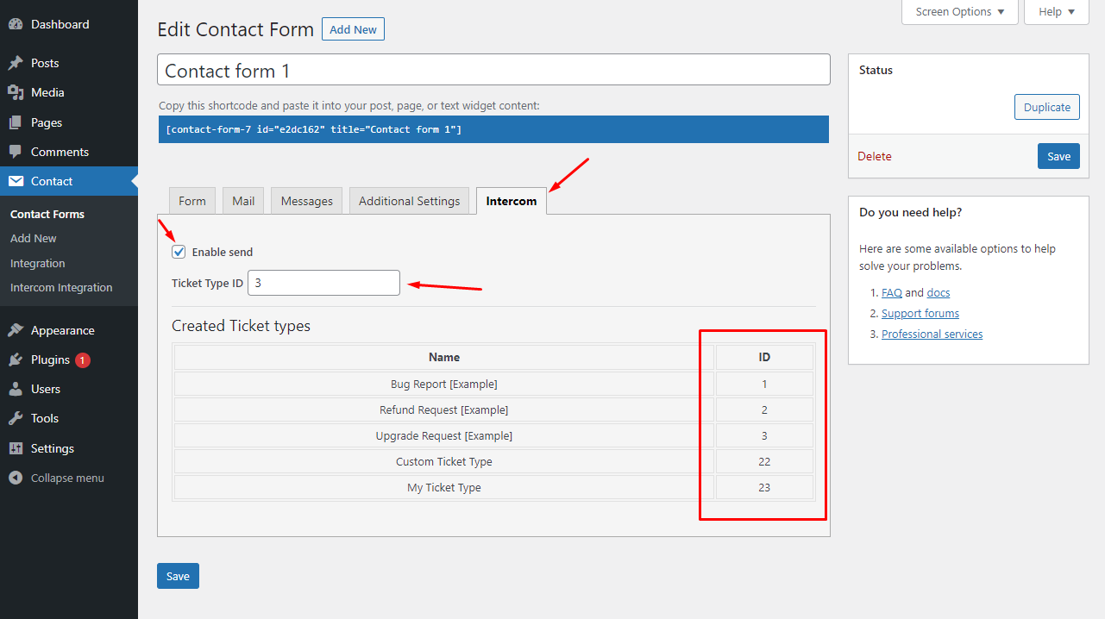Open Contact Forms submenu item

pos(47,214)
